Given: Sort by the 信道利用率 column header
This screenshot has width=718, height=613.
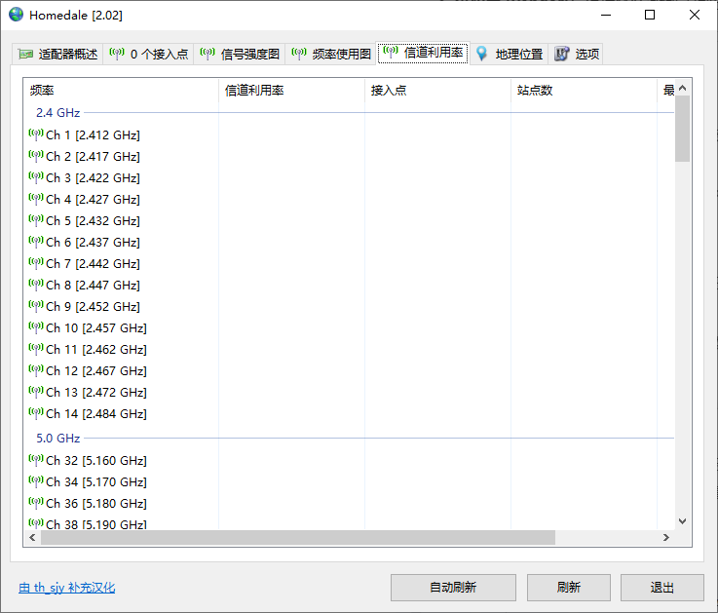Looking at the screenshot, I should coord(291,91).
